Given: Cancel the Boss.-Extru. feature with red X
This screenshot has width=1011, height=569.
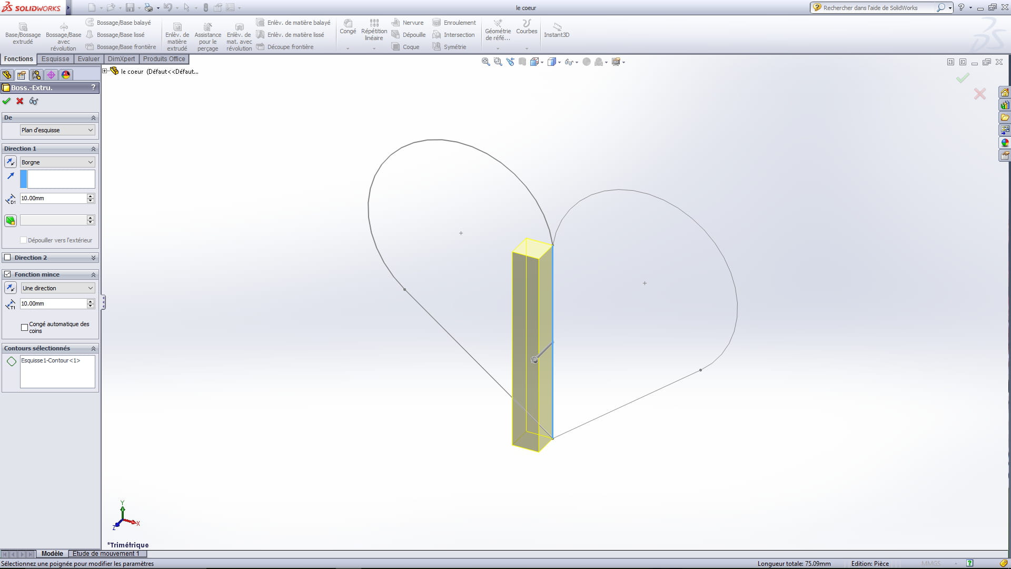Looking at the screenshot, I should 20,101.
